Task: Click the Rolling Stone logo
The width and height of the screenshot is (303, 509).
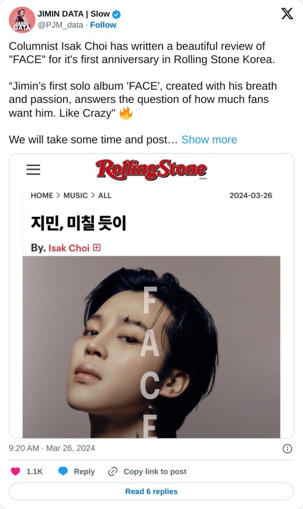Action: click(151, 170)
